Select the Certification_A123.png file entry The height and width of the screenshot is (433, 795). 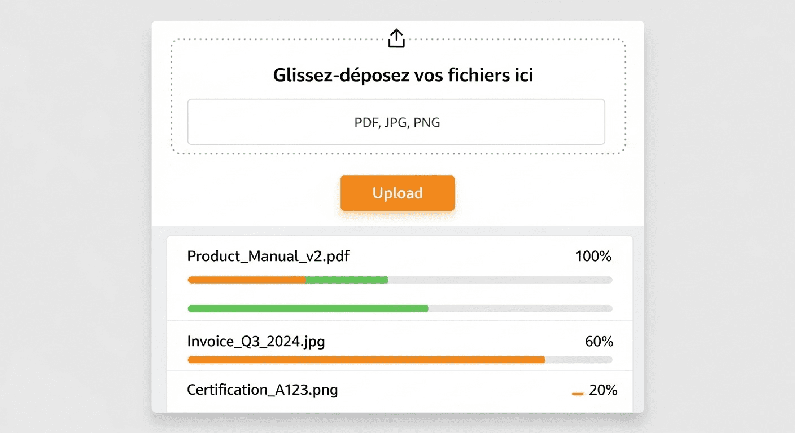(x=395, y=390)
